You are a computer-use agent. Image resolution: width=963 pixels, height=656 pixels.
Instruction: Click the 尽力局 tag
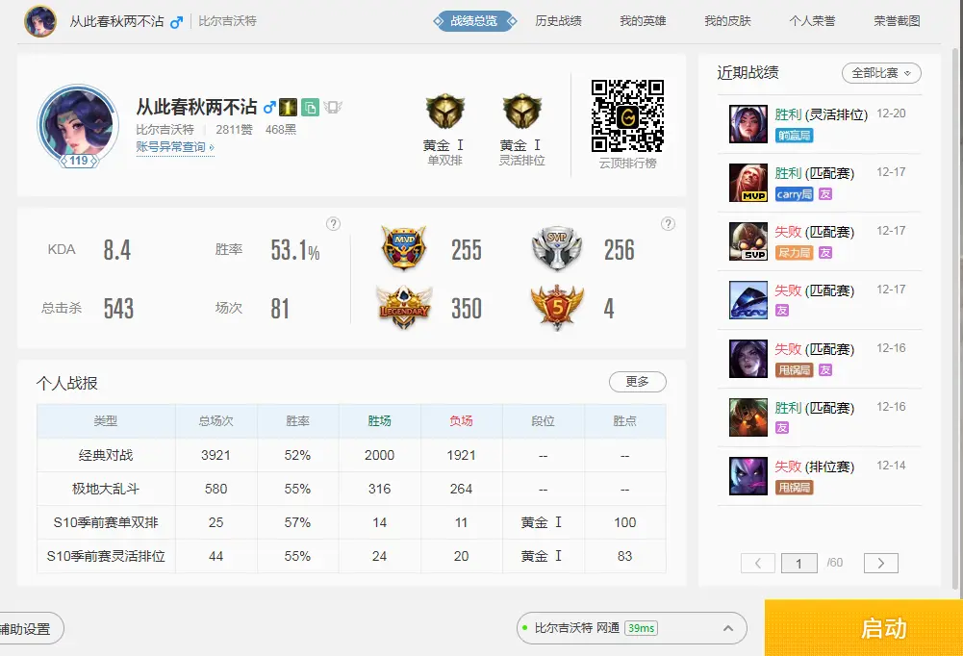(x=794, y=252)
